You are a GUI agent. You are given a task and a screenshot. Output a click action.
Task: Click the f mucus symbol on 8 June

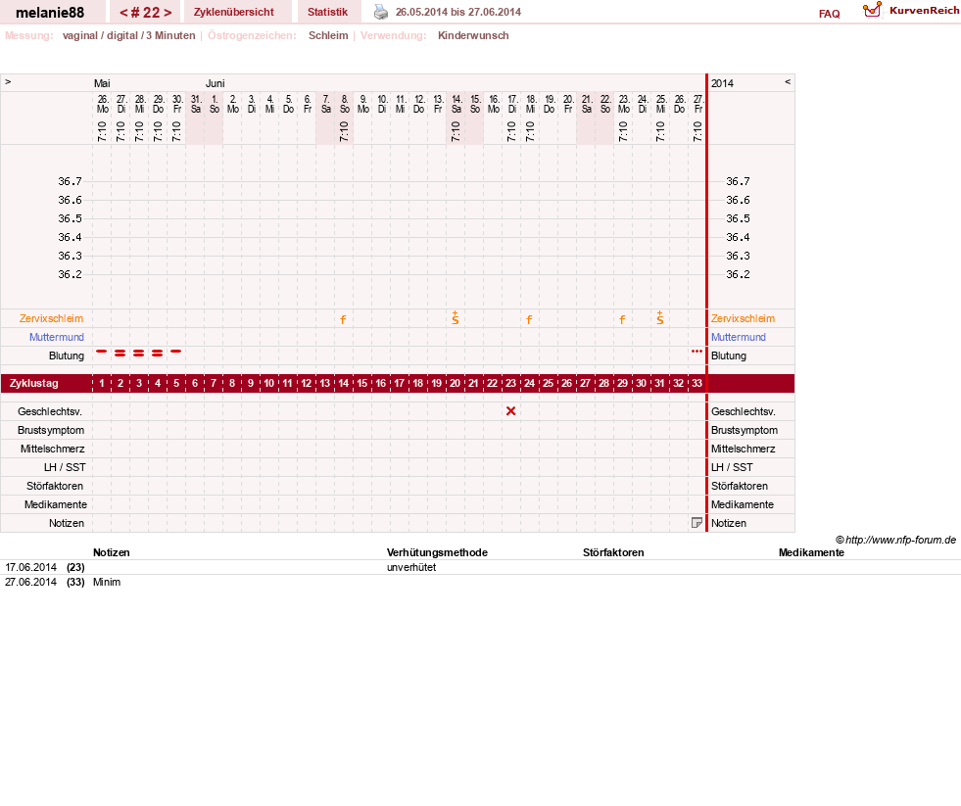click(x=343, y=319)
